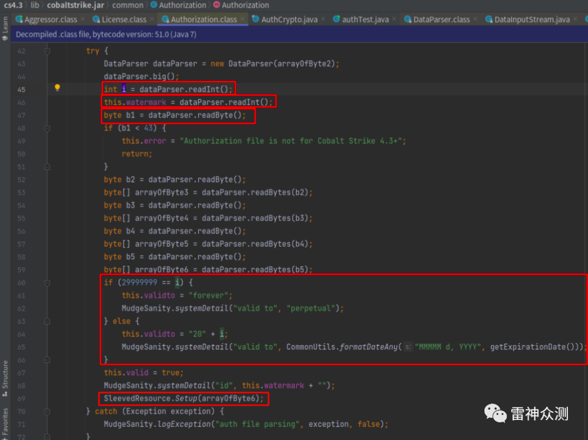Click the class icon on Aggressor.class tab

tap(19, 19)
